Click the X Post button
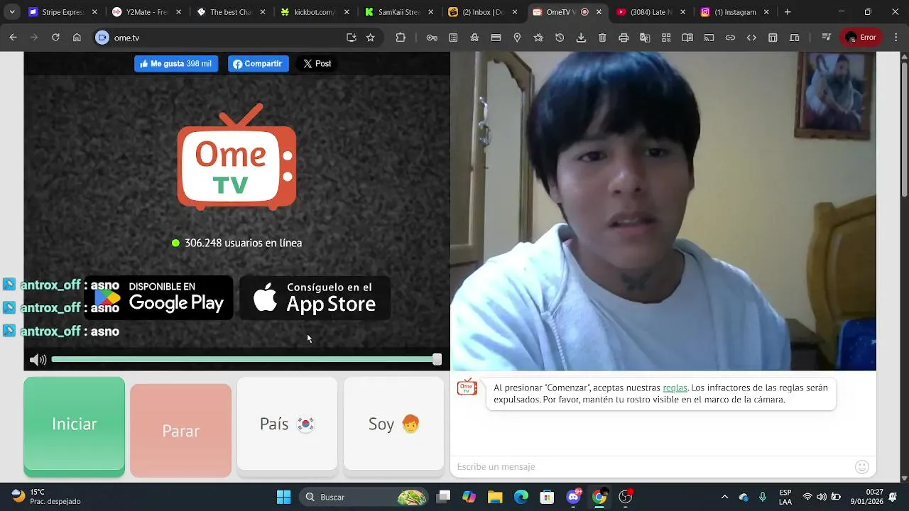The width and height of the screenshot is (909, 511). pyautogui.click(x=317, y=64)
